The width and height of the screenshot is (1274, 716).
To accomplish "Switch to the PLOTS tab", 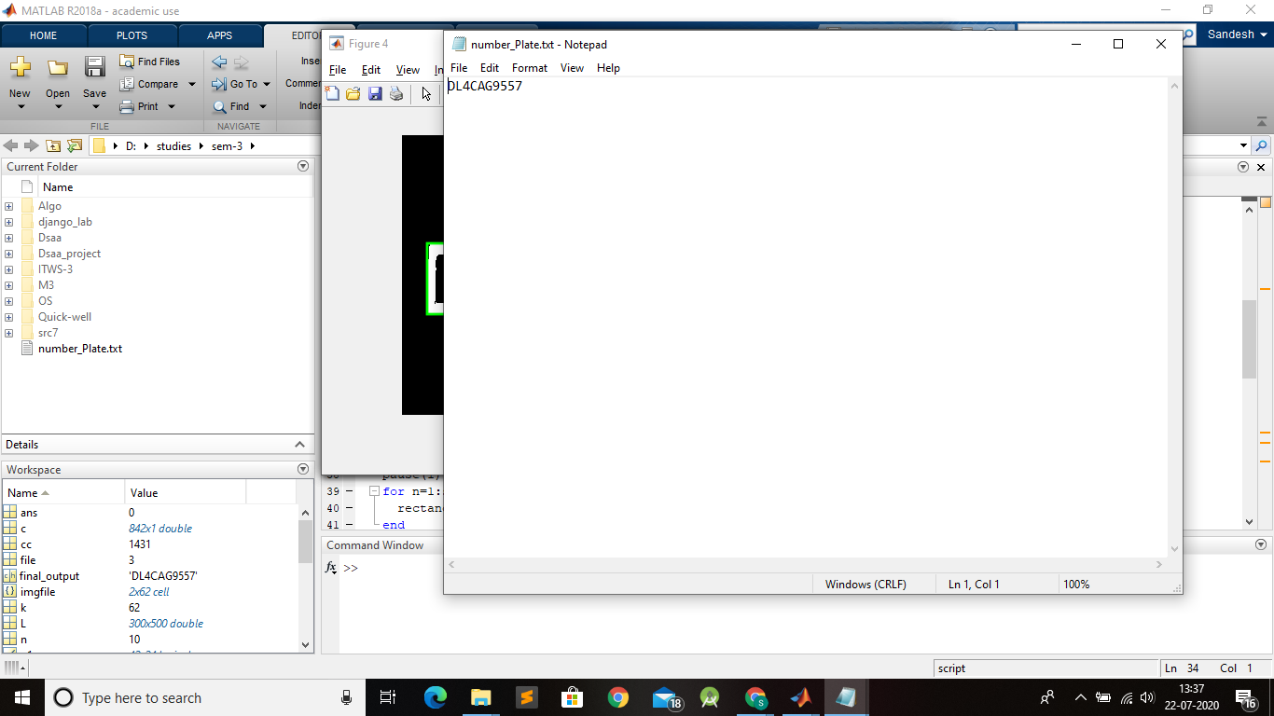I will point(132,35).
